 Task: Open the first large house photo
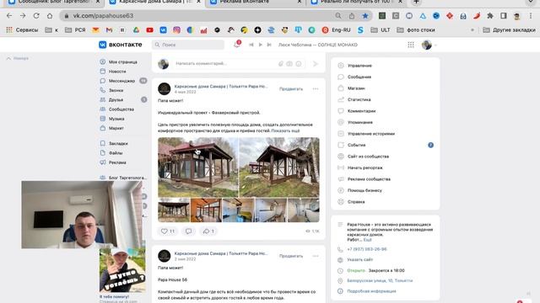click(197, 167)
